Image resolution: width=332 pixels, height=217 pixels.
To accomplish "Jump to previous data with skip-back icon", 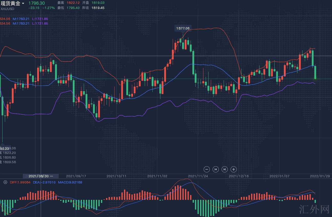I will pyautogui.click(x=216, y=169).
